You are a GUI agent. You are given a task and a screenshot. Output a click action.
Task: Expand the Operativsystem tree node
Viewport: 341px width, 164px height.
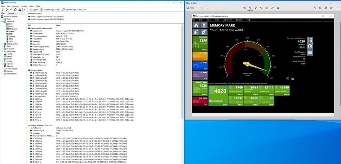(2, 44)
